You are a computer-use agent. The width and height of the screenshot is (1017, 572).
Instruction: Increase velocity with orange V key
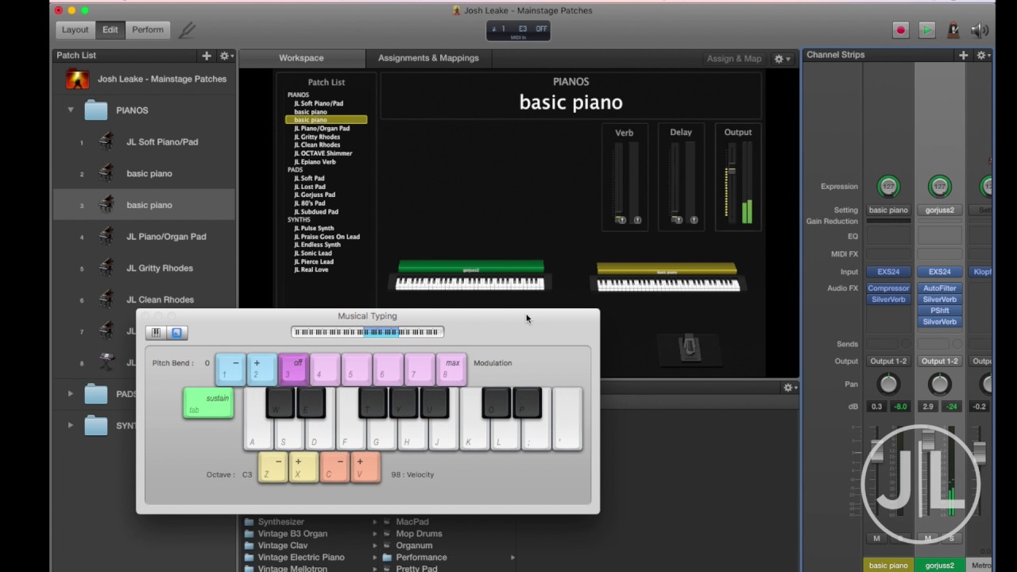pos(365,467)
